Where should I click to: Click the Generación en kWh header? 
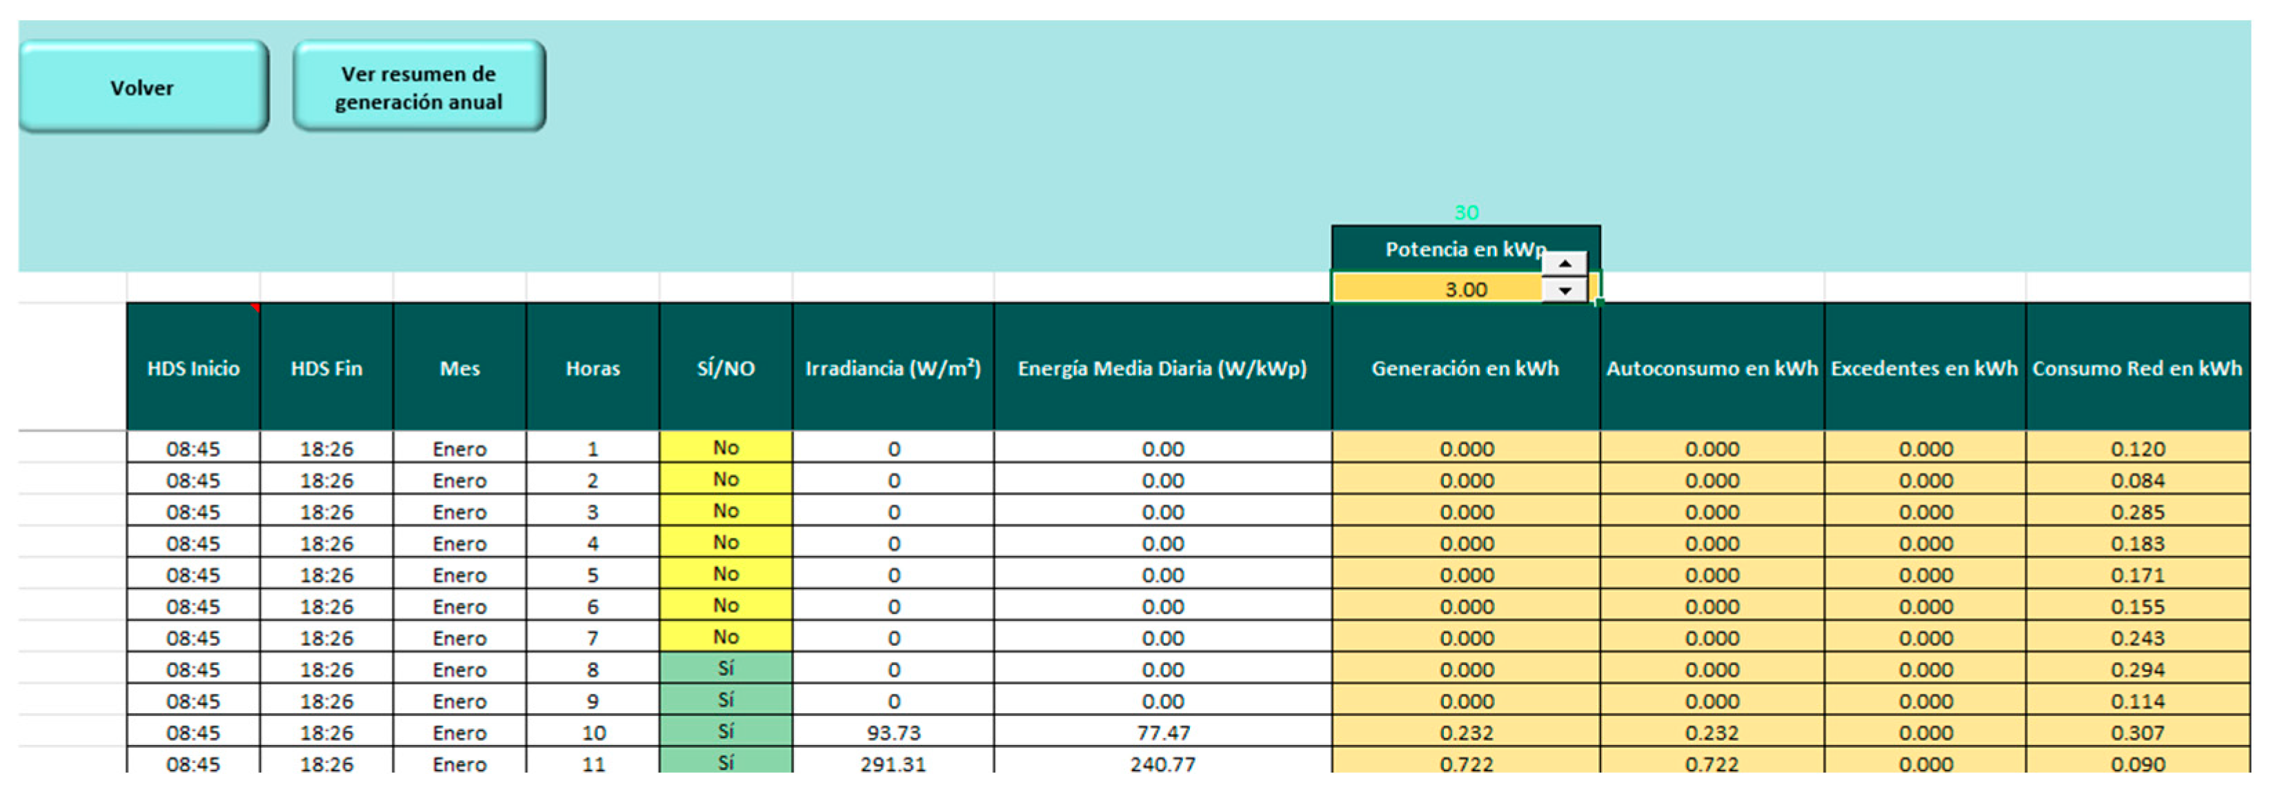pyautogui.click(x=1465, y=368)
